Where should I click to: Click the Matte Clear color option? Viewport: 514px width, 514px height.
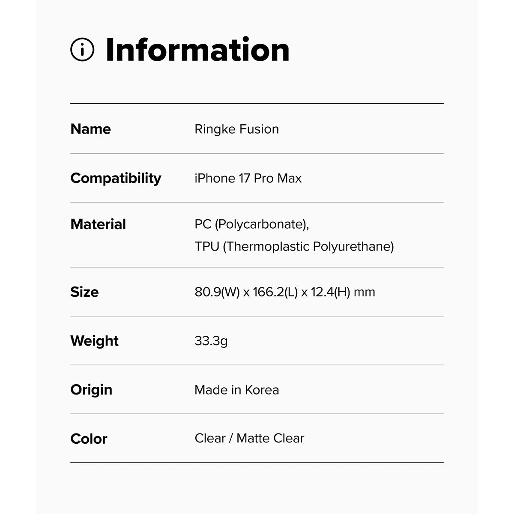pos(270,438)
